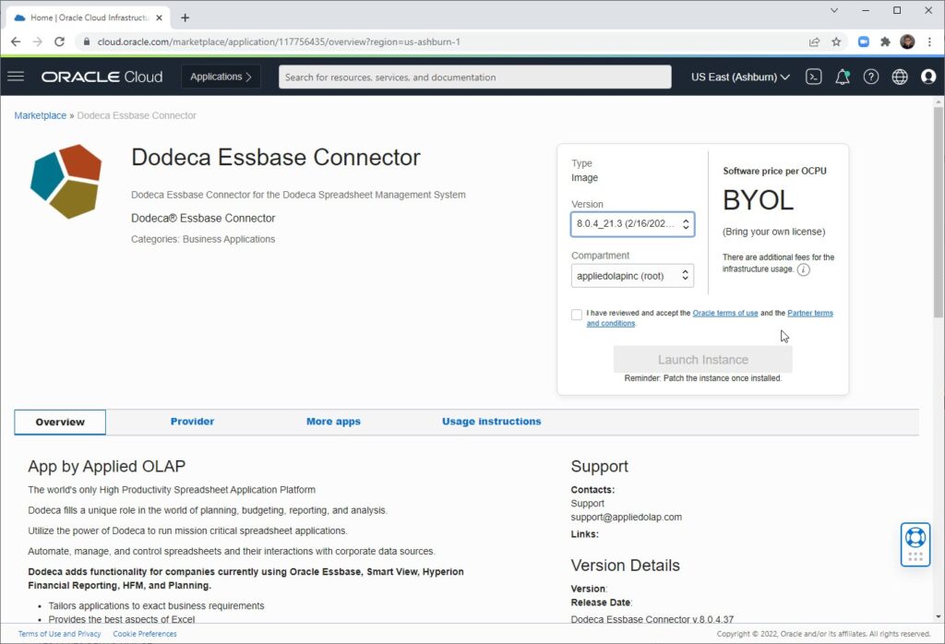Screen dimensions: 945x644
Task: Click 'Dodeca Essbase Connector v.8.0.4.37' text
Action: tap(652, 619)
